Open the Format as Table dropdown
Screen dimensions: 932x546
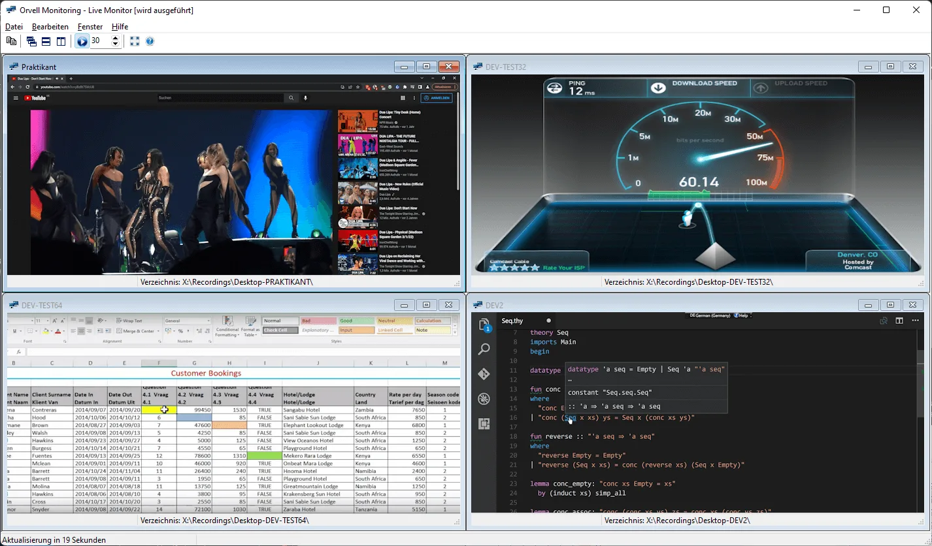[250, 326]
